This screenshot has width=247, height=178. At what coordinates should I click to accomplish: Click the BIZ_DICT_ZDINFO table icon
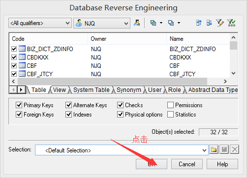click(22, 49)
